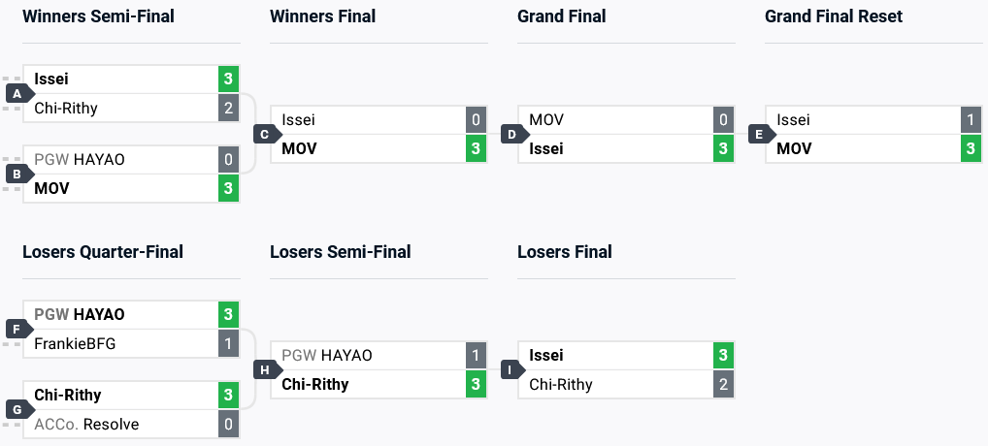Click MOV's zero score in Grand Final
This screenshot has width=988, height=446.
pos(721,120)
